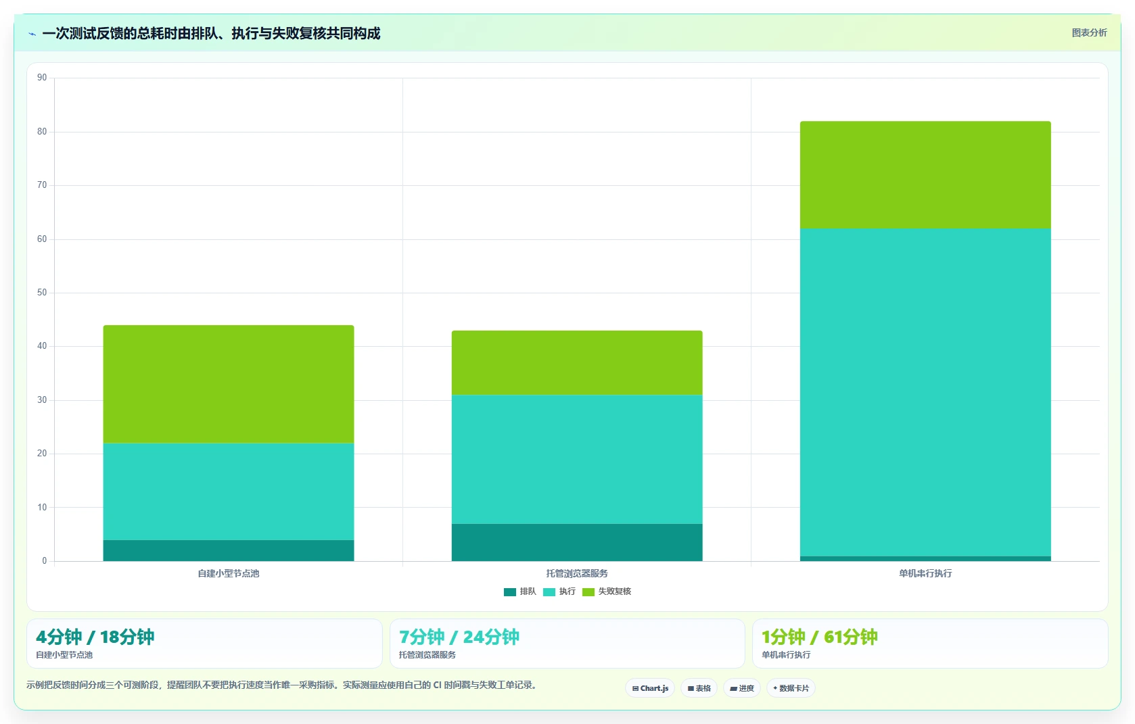Click the 自建小型节点池 caption in stat card
The width and height of the screenshot is (1135, 724).
64,655
